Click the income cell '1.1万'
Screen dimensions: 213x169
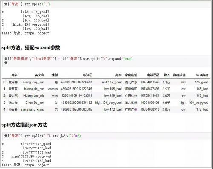pos(166,82)
